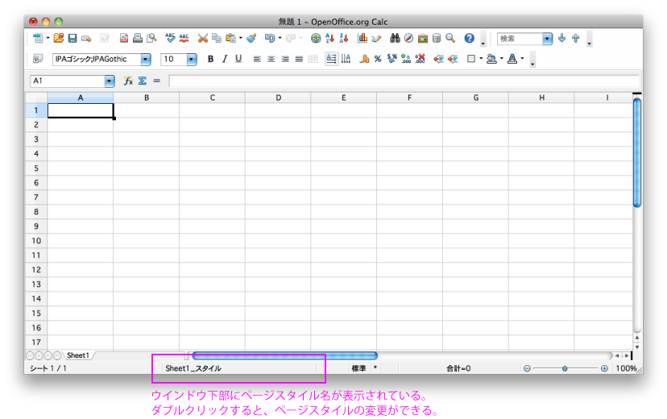Open the font size dropdown arrow
Viewport: 667px width, 419px height.
click(192, 59)
